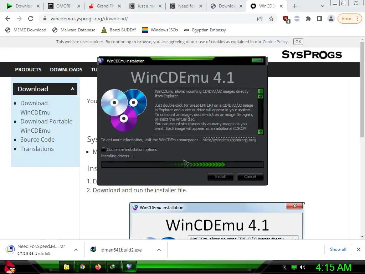
Task: Open the Download Portable WinCDEmu link
Action: 46,126
